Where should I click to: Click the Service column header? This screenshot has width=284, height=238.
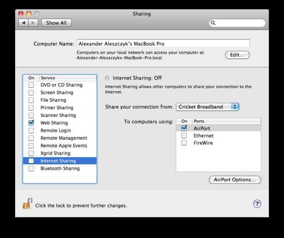click(68, 78)
